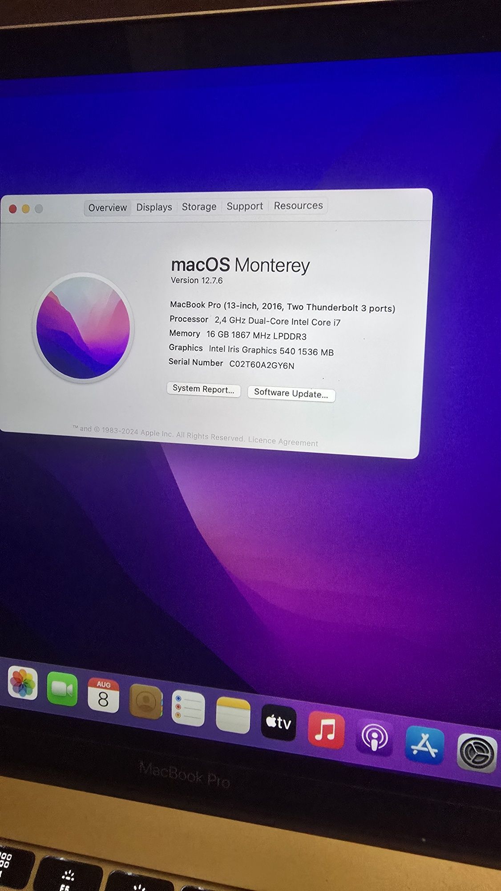Open the Contacts app in the Dock
Image resolution: width=501 pixels, height=891 pixels.
tap(145, 702)
